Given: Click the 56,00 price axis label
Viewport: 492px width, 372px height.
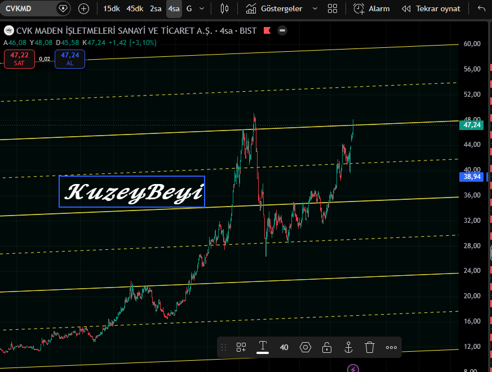Looking at the screenshot, I should pos(472,69).
